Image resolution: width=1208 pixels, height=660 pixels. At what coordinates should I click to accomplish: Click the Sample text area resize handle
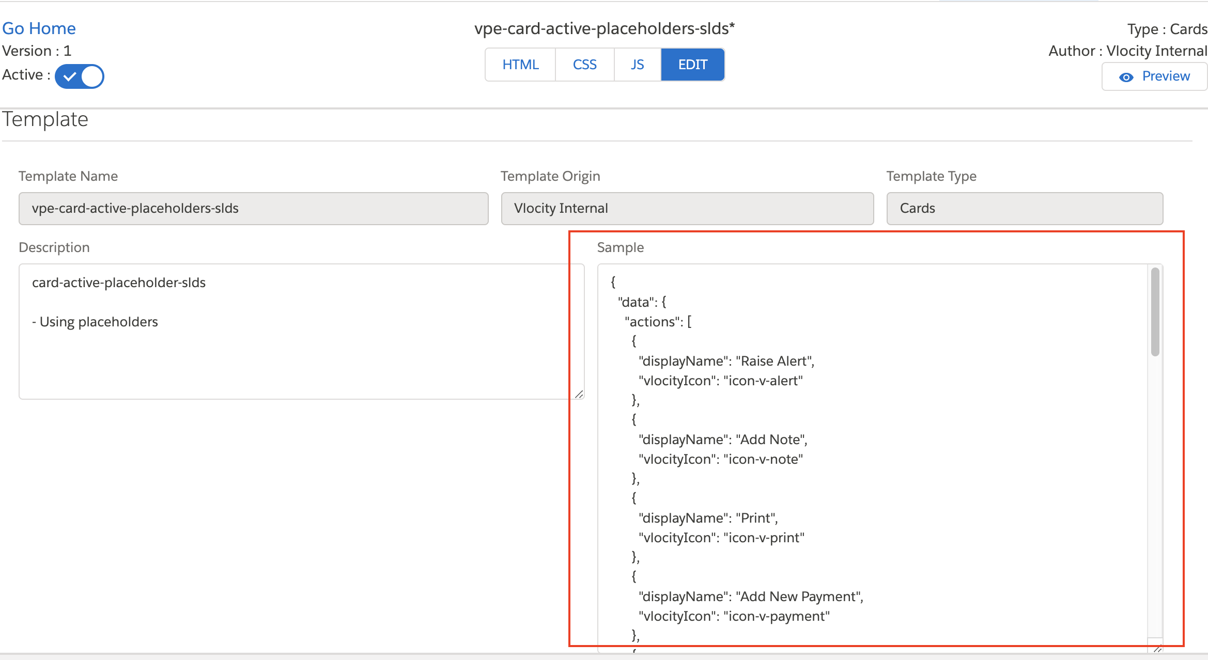[1157, 649]
